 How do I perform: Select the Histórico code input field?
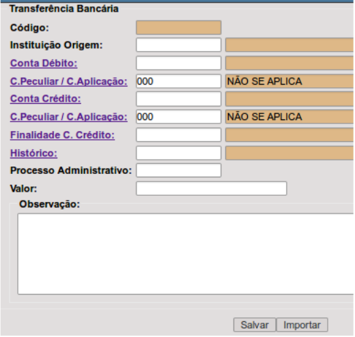(x=179, y=153)
